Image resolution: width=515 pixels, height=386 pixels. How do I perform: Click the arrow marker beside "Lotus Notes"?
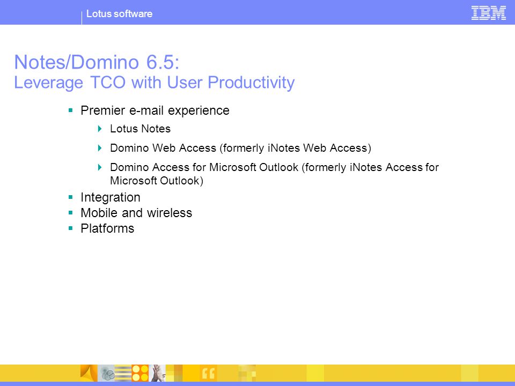pos(100,129)
